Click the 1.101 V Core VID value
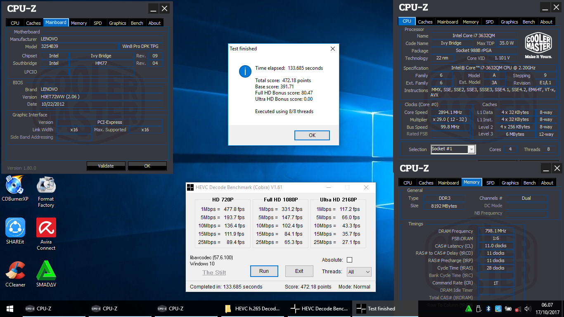Image resolution: width=564 pixels, height=317 pixels. coord(502,58)
